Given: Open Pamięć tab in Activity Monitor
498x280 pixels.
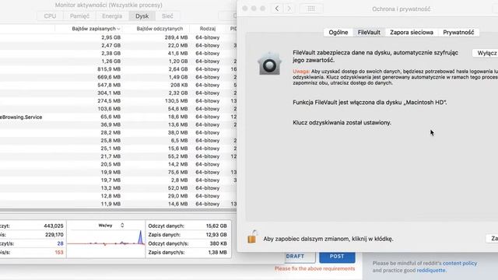Looking at the screenshot, I should pos(79,16).
